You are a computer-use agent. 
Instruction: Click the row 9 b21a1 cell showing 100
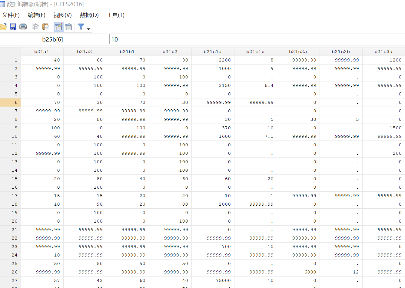(x=42, y=128)
